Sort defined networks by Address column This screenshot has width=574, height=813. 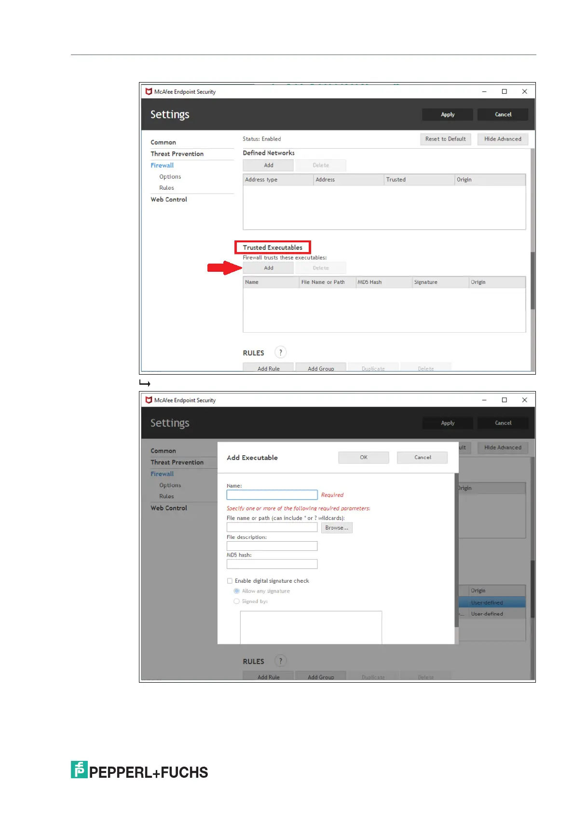click(349, 180)
